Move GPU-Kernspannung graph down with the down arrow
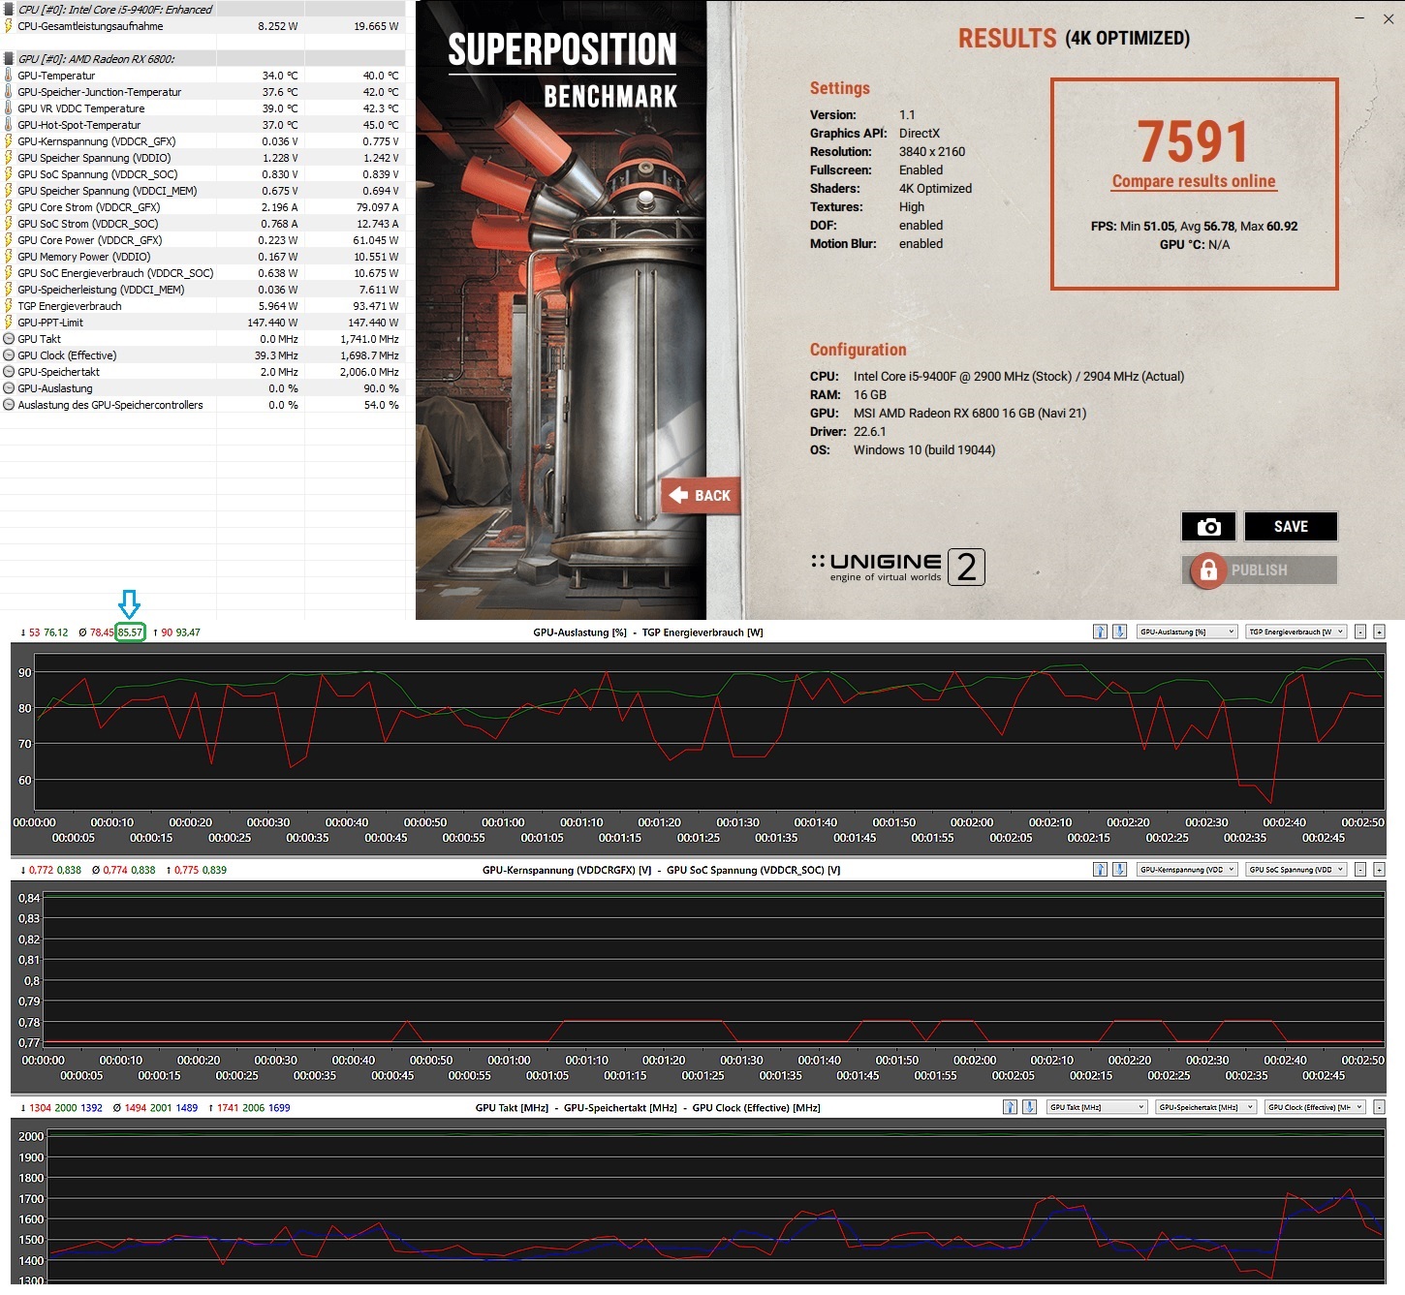Image resolution: width=1405 pixels, height=1295 pixels. (1119, 870)
